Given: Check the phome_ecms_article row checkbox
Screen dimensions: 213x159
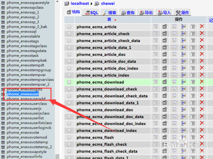Looking at the screenshot, I should (69, 27).
